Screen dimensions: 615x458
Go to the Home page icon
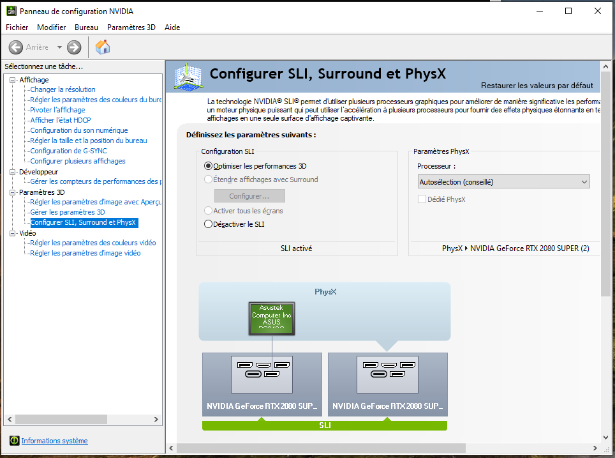pyautogui.click(x=103, y=47)
